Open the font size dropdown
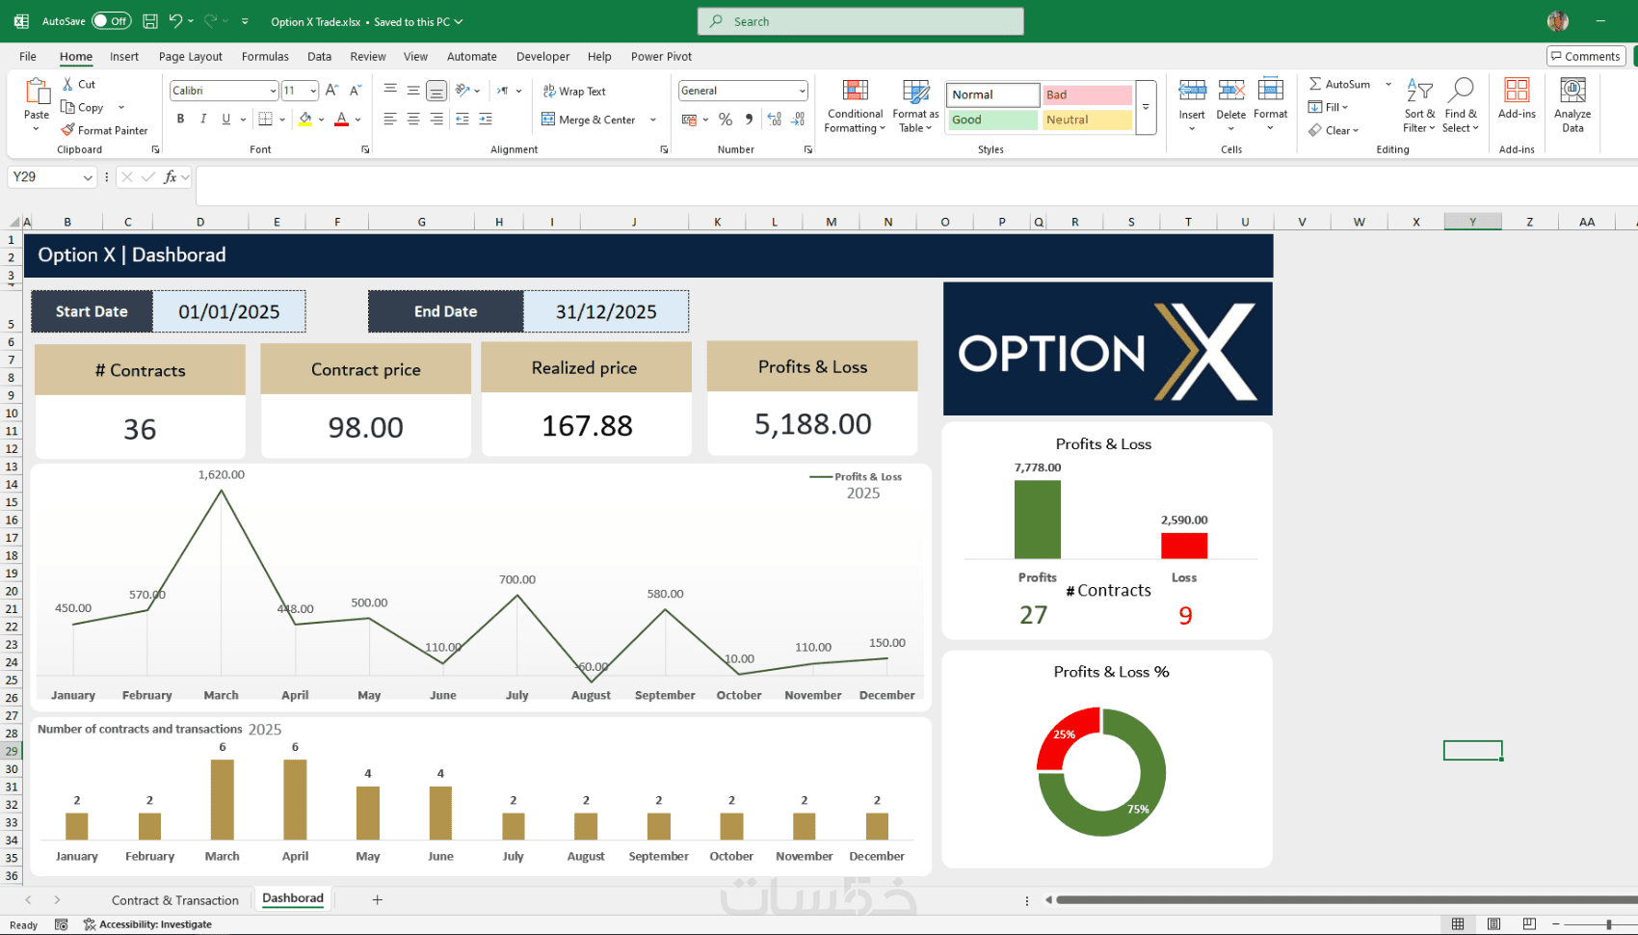Viewport: 1638px width, 935px height. (313, 91)
